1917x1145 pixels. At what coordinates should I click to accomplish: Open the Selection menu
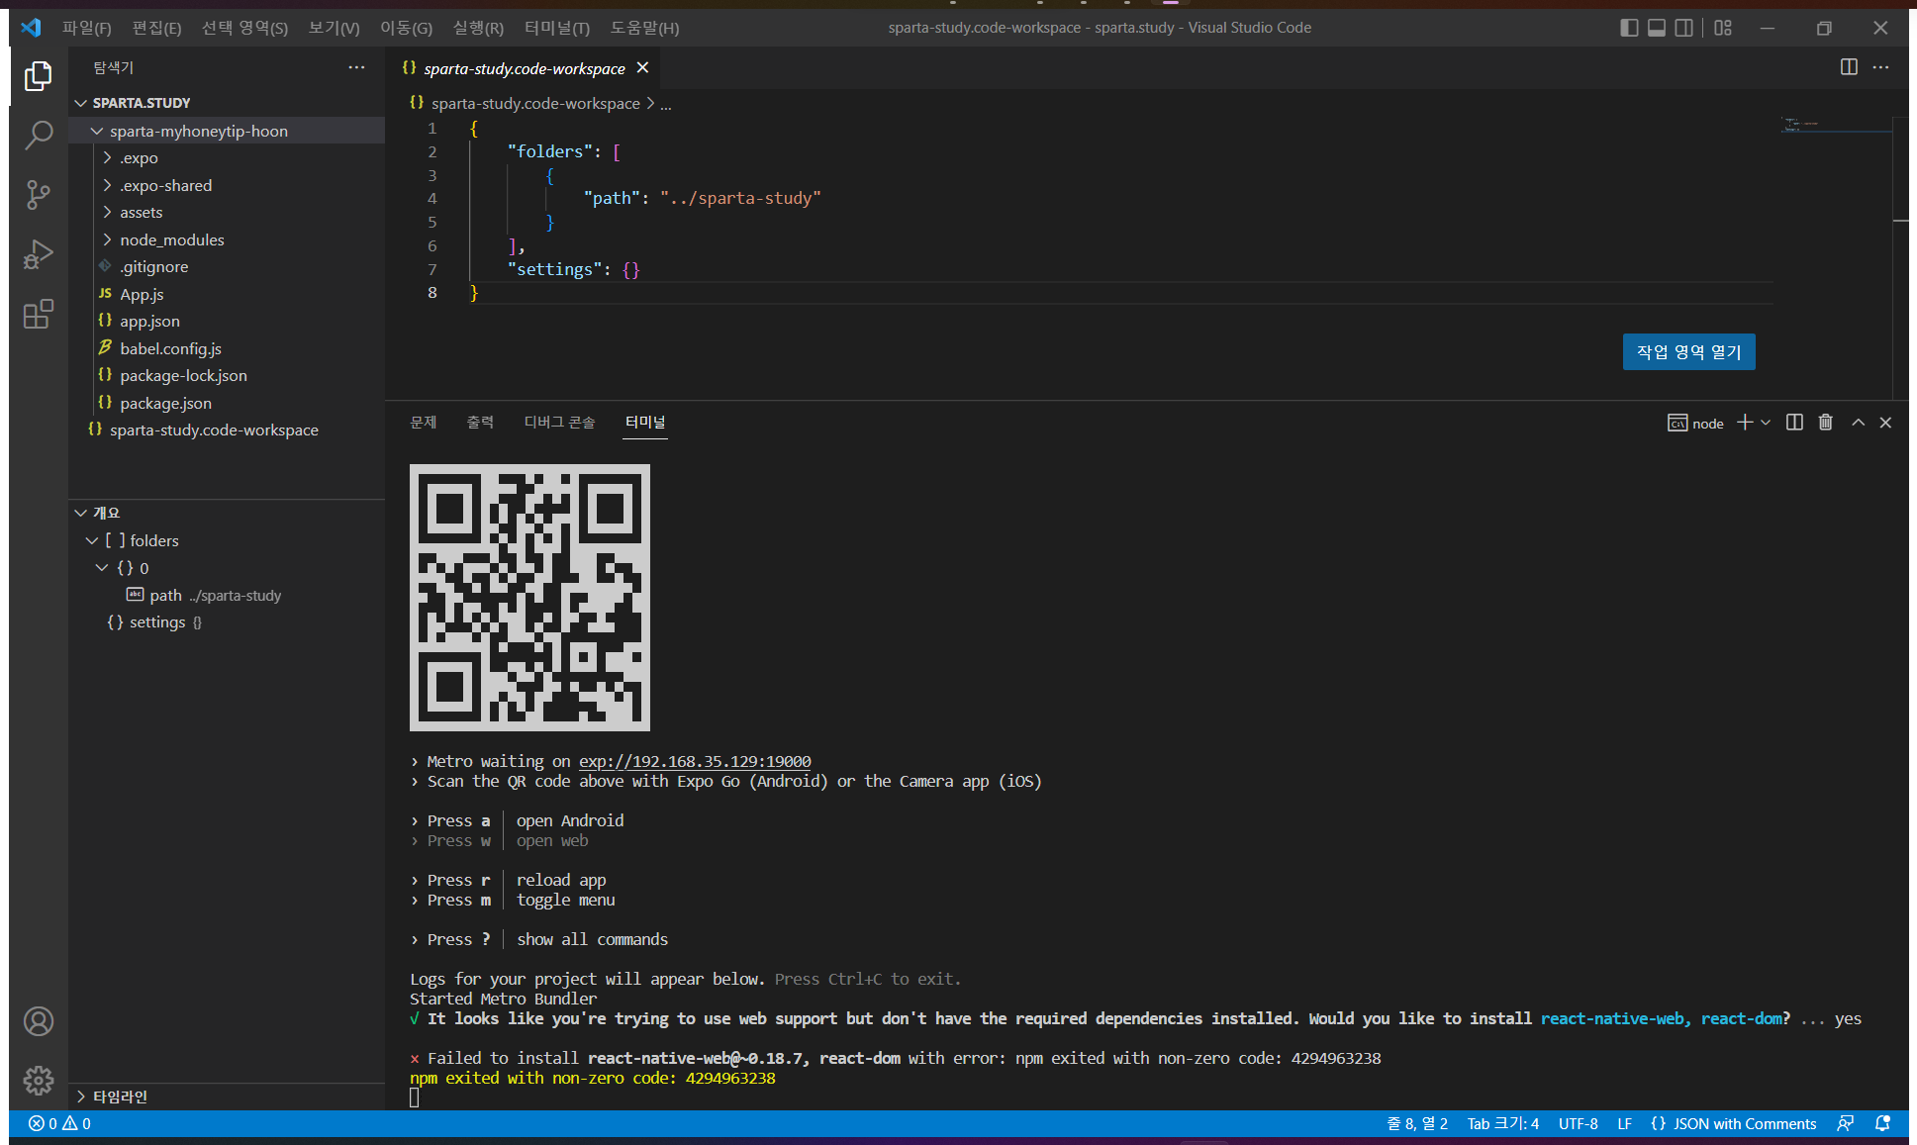(x=244, y=28)
